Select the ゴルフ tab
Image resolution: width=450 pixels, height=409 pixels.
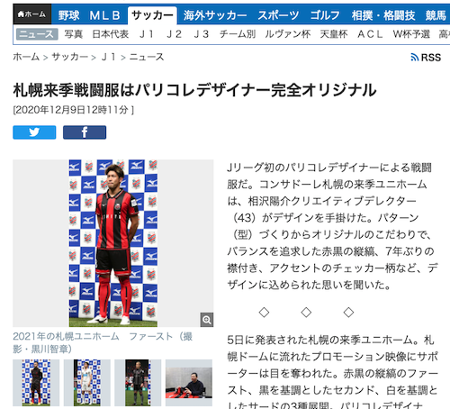coord(325,15)
